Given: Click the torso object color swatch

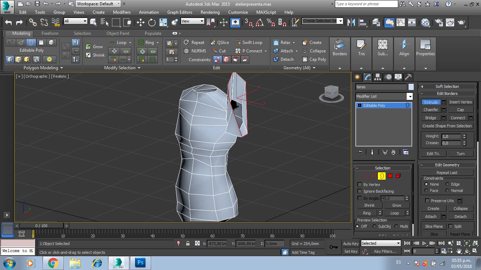Looking at the screenshot, I should click(x=411, y=87).
